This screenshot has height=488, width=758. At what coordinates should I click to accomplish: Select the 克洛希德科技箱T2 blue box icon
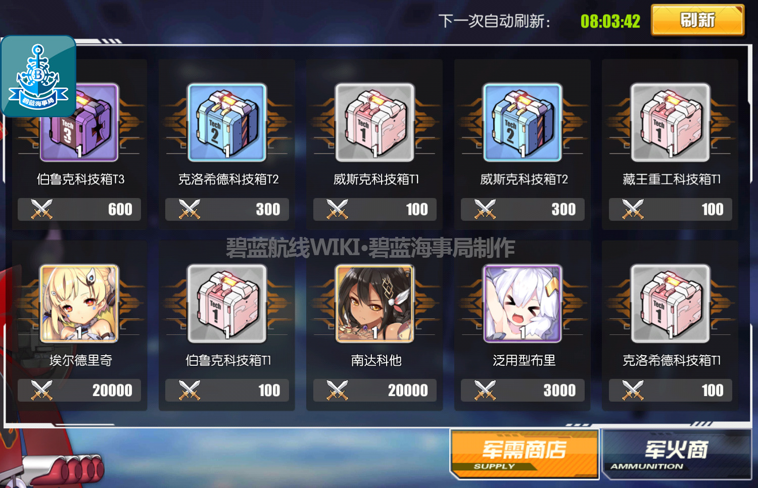[x=227, y=122]
